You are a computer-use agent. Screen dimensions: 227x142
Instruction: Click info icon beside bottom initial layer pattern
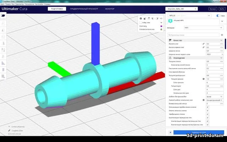[203, 100]
